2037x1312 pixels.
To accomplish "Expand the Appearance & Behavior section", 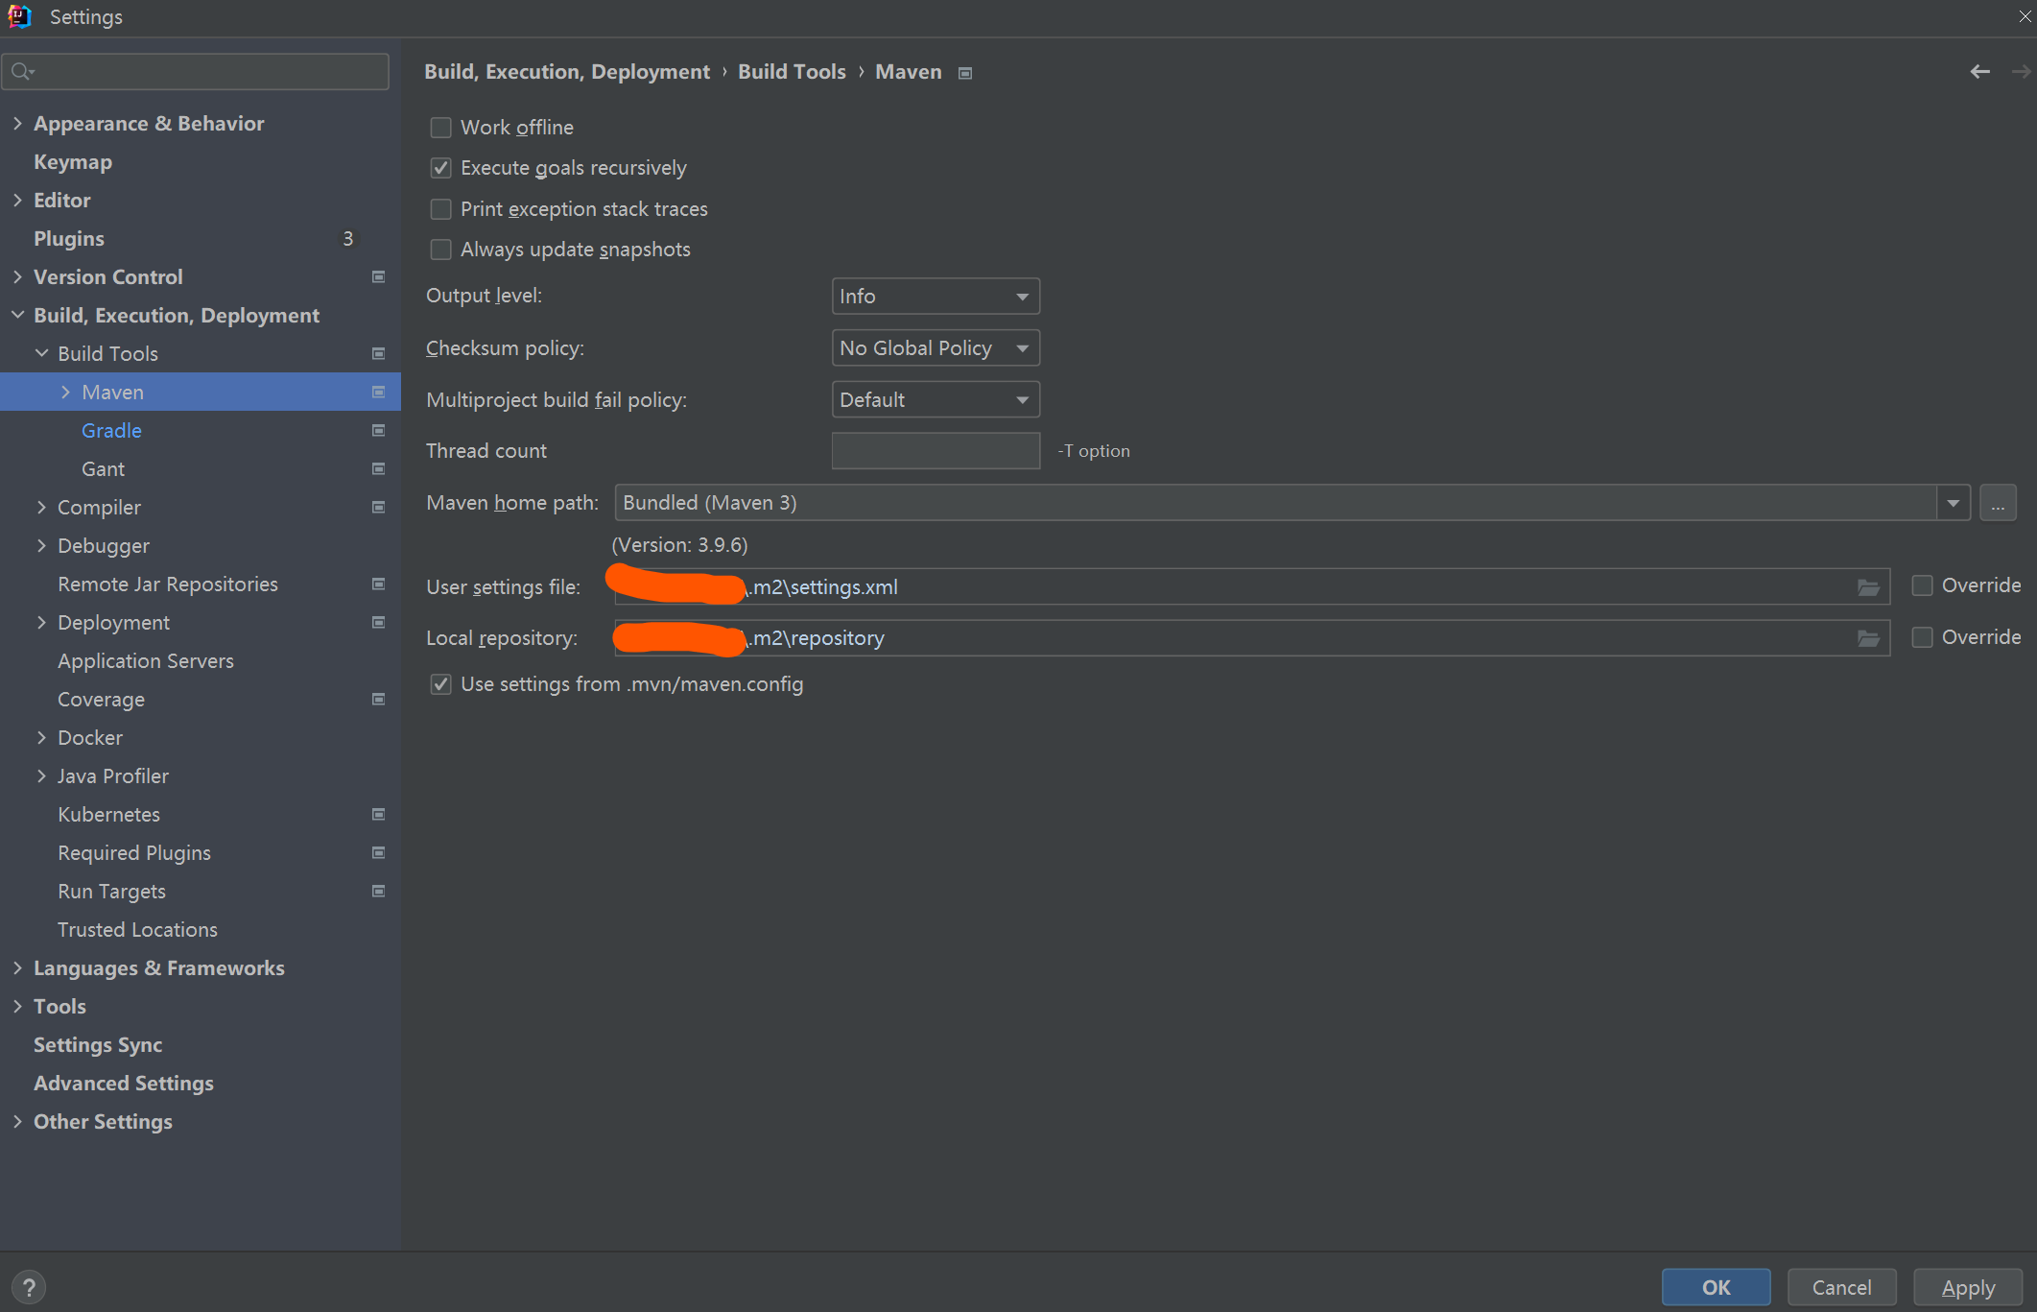I will (x=16, y=123).
